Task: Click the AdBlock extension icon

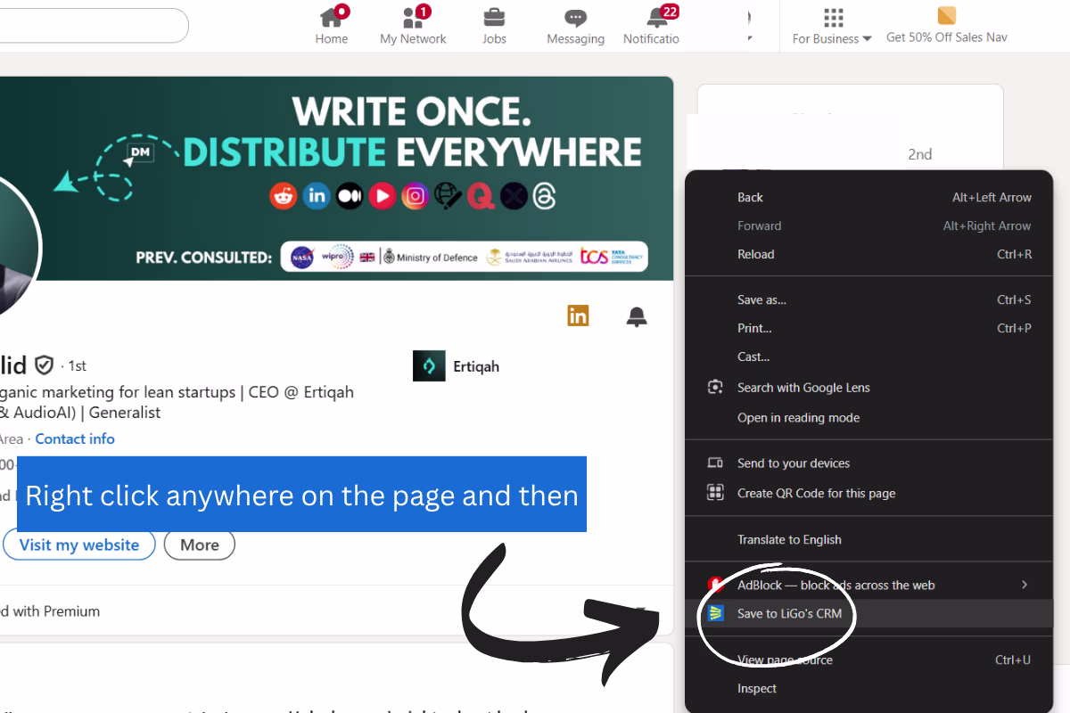Action: [x=716, y=585]
